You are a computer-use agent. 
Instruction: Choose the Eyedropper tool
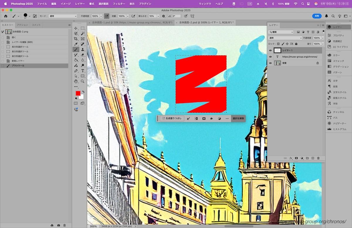click(x=76, y=44)
